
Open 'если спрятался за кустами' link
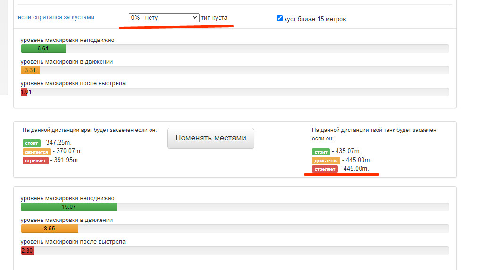(56, 17)
